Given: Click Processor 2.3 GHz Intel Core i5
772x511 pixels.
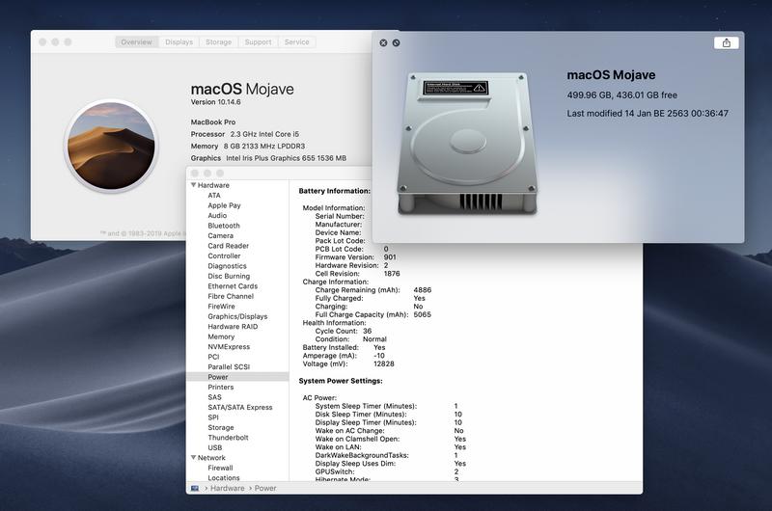Looking at the screenshot, I should click(x=245, y=134).
